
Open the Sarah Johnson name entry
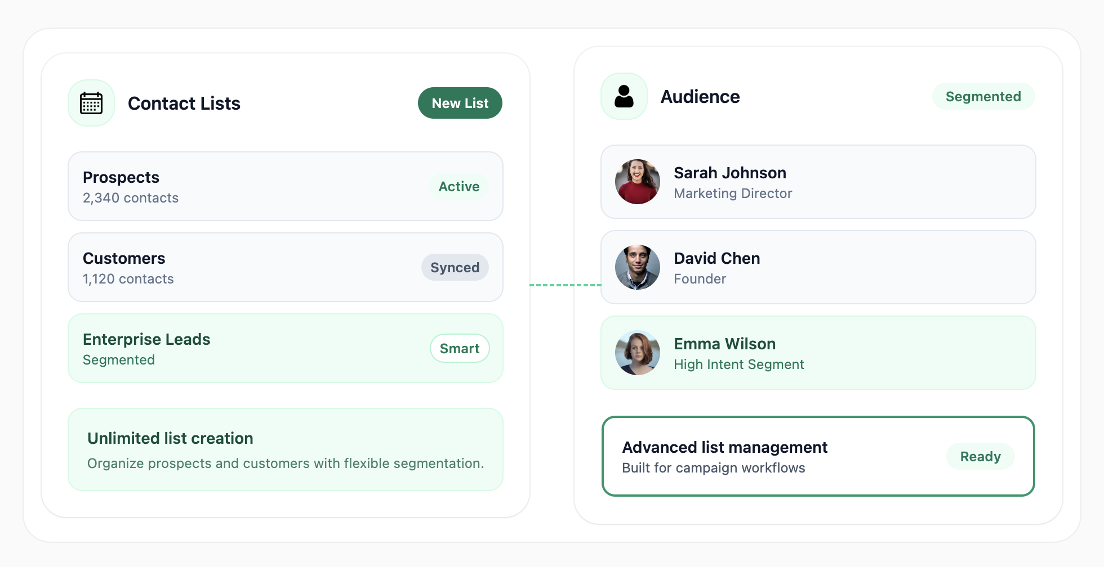coord(730,173)
